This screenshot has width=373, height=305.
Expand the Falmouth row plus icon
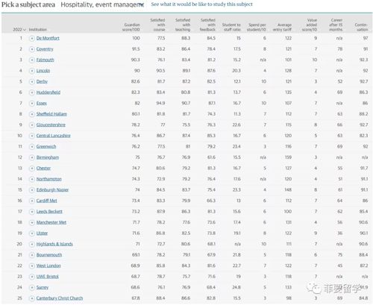pos(31,60)
